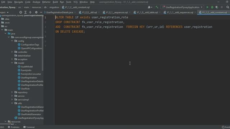This screenshot has height=129, width=230.
Task: Open OpenAPIConfiguration class in tree
Action: point(31,48)
